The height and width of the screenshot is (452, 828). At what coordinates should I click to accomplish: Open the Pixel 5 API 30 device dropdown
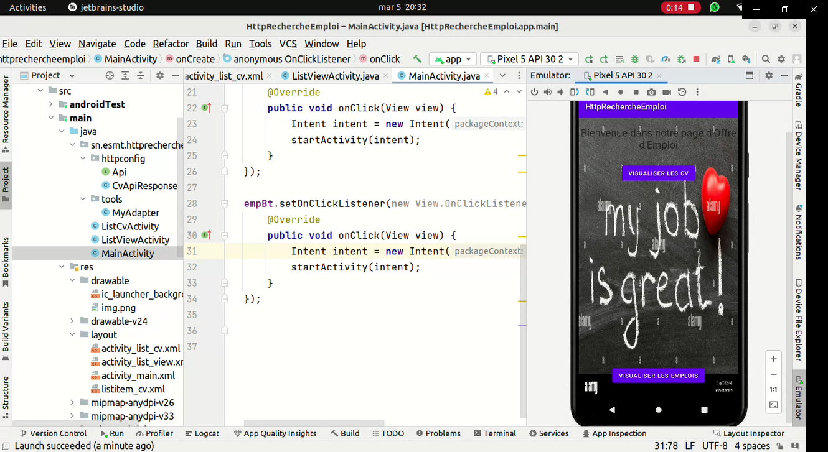529,58
